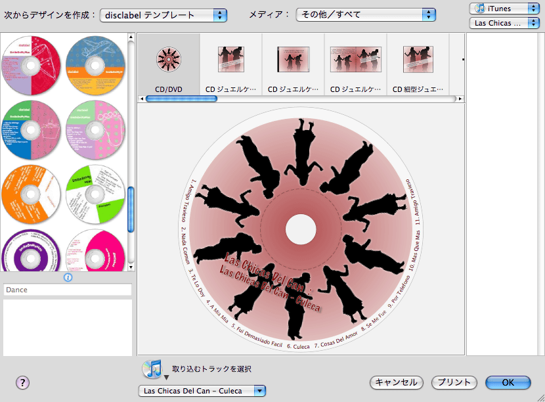Click the 取り込むトラックを選択 label
Screen dimensions: 545x402
(211, 369)
